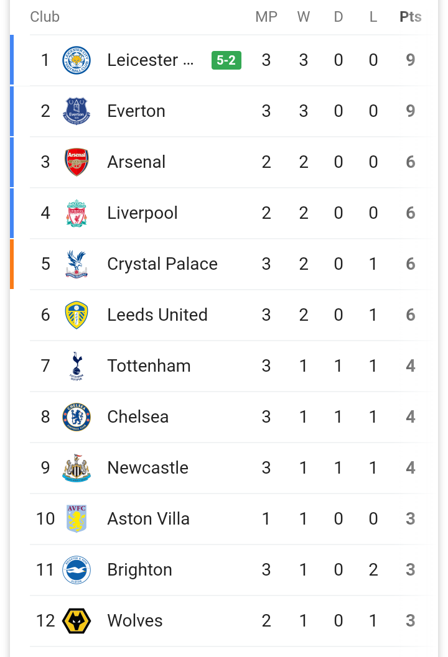Click the Crystal Palace eagle crest

coord(77,264)
